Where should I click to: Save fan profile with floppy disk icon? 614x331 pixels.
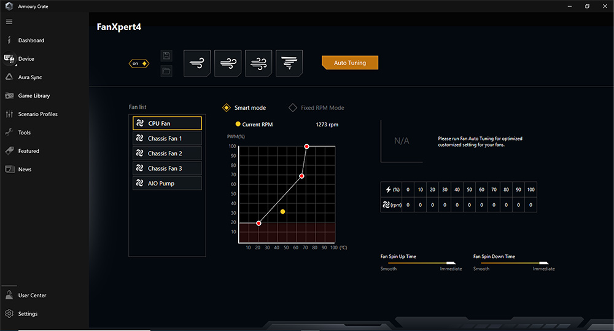[x=166, y=56]
